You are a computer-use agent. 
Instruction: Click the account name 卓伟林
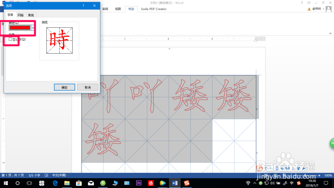[x=317, y=9]
